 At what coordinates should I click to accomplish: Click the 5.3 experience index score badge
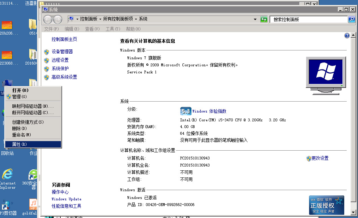tap(186, 111)
